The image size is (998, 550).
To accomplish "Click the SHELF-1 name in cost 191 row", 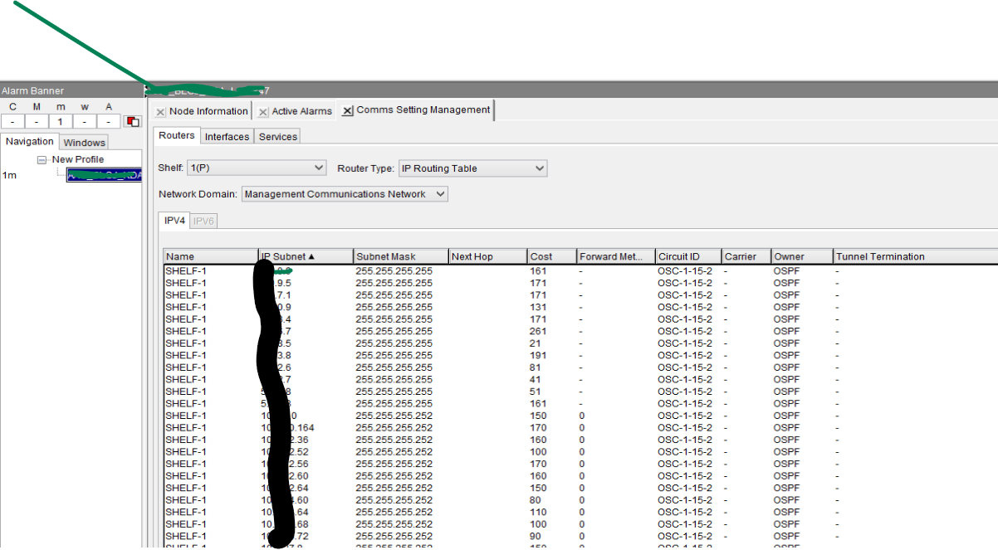I will 186,355.
